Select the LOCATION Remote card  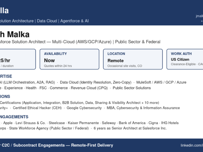tap(133, 59)
